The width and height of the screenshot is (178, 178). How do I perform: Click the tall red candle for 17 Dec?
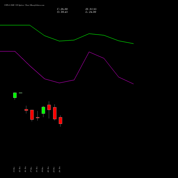32,115
